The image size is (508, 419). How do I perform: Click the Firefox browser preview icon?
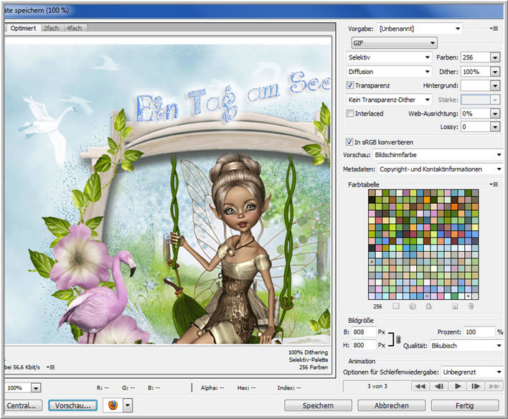113,405
